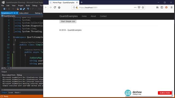Open a new Firefox tab
Image resolution: width=175 pixels, height=98 pixels.
81,2
